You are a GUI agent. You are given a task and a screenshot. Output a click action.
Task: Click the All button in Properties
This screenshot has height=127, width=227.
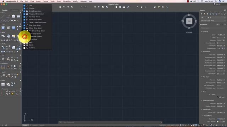click(217, 25)
